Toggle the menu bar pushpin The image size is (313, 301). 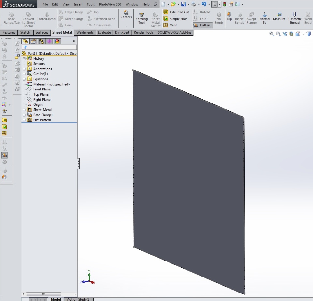(155, 4)
